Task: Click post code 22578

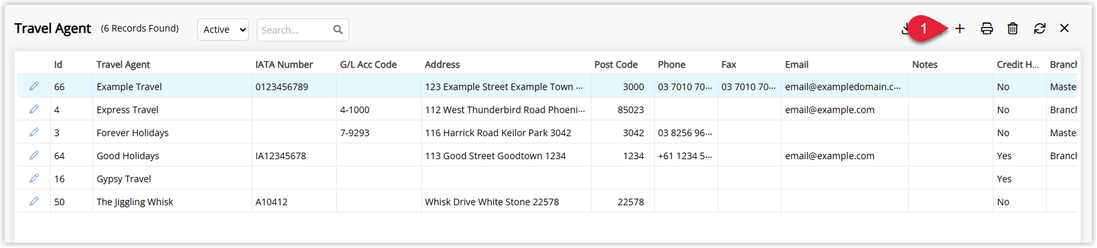Action: pos(631,202)
